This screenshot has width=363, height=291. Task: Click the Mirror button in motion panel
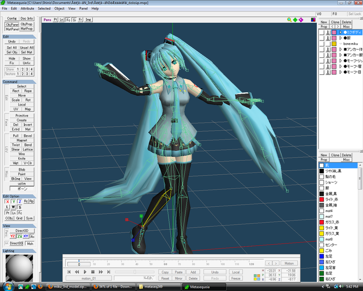pos(179,278)
